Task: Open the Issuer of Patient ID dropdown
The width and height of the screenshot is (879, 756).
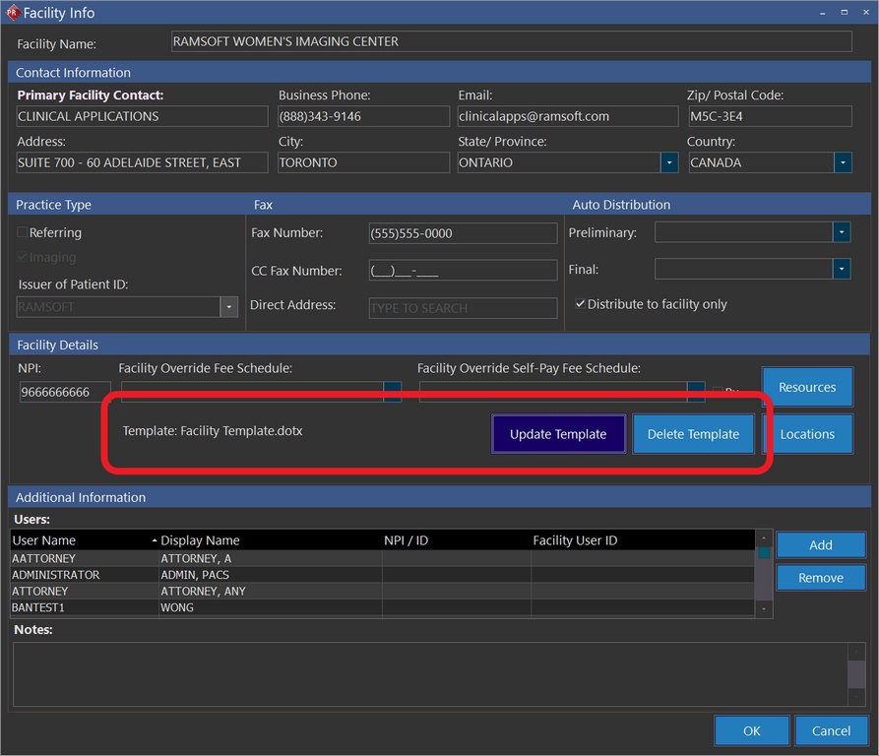Action: click(229, 307)
